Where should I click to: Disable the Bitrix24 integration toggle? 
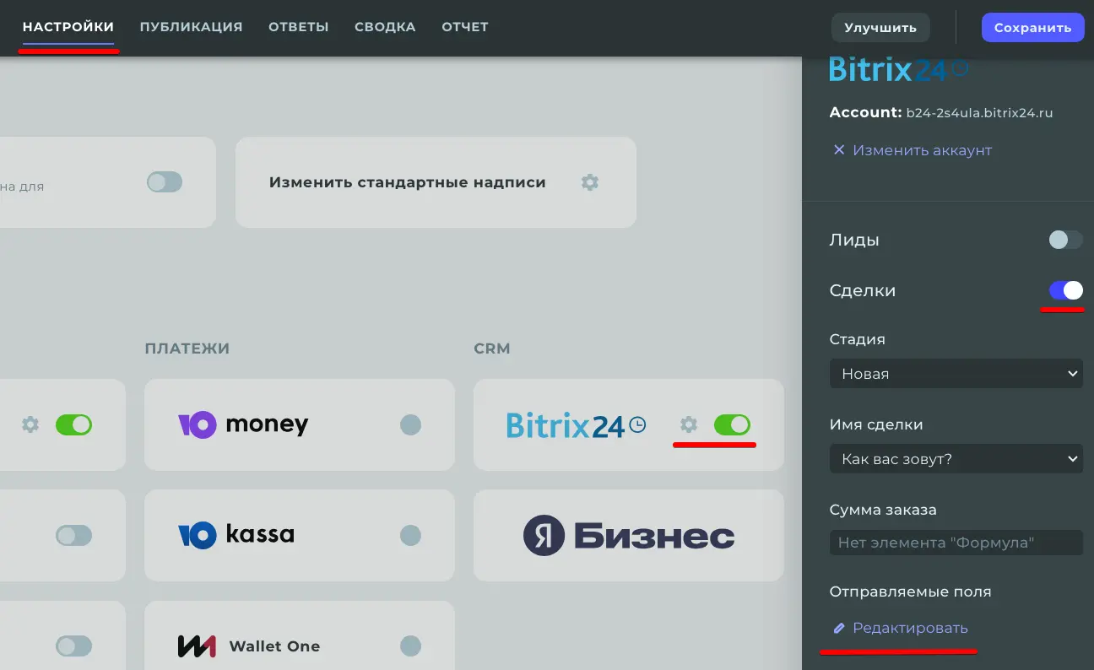(732, 424)
